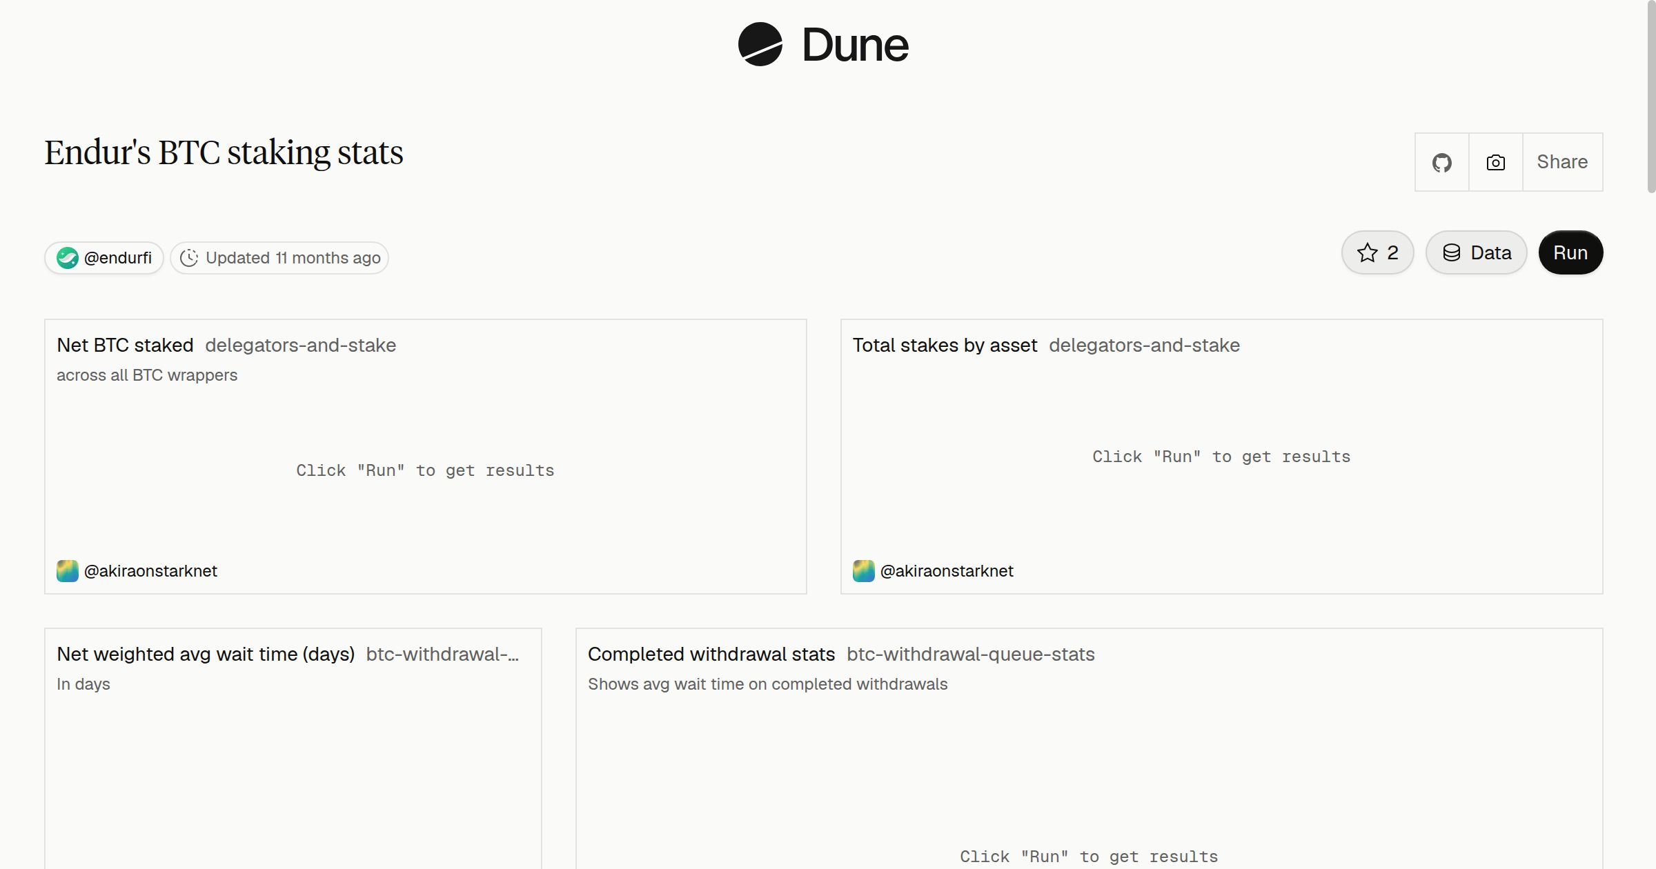Click the star icon in the favorites button

[1367, 252]
